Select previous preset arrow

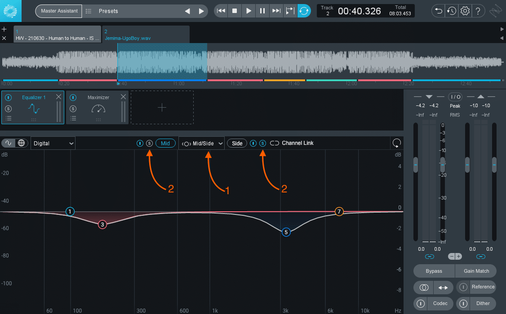click(187, 11)
